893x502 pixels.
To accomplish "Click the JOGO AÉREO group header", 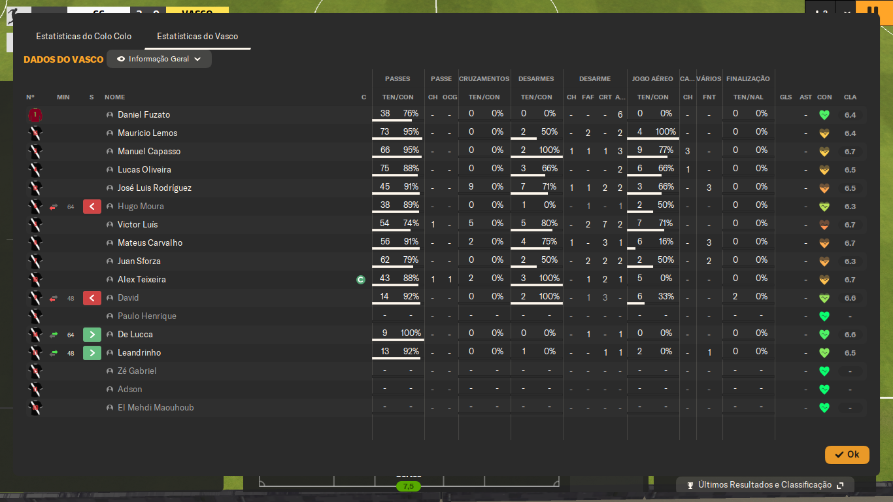I will [x=652, y=79].
